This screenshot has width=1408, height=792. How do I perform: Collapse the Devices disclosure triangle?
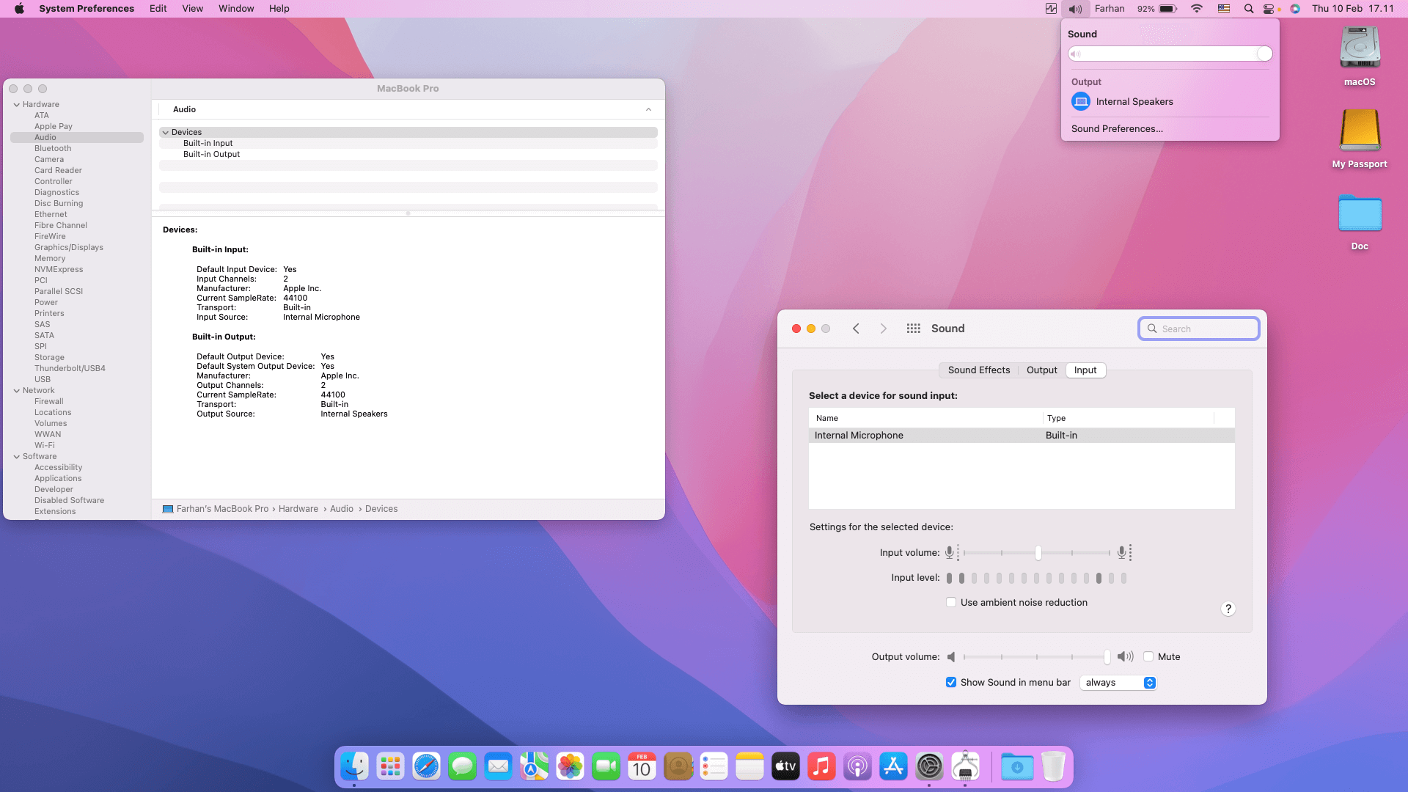166,133
